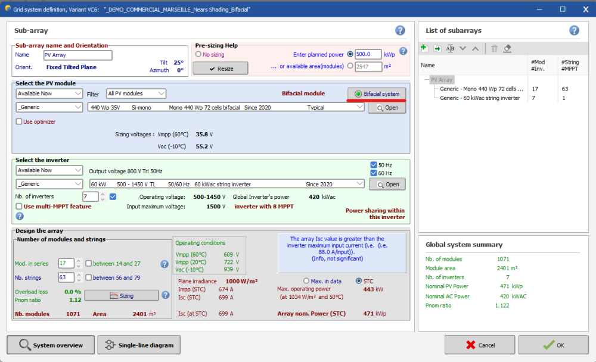Select Max. in data radio option

306,280
